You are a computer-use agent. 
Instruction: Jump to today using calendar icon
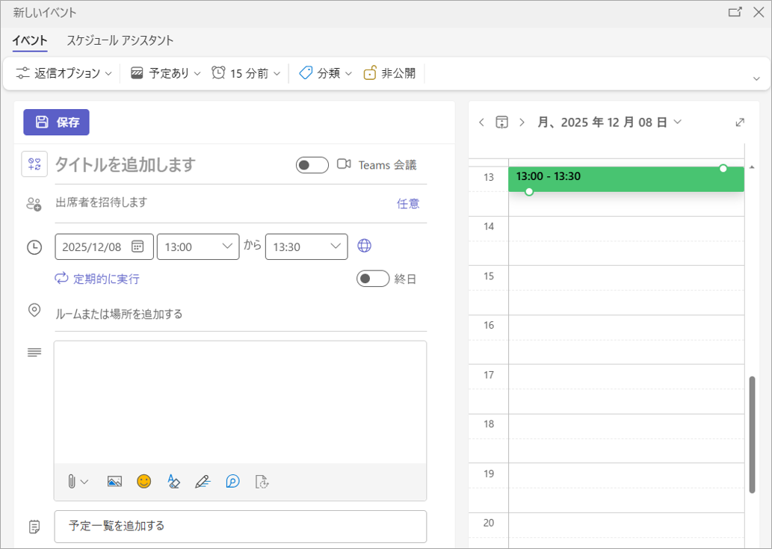coord(502,122)
